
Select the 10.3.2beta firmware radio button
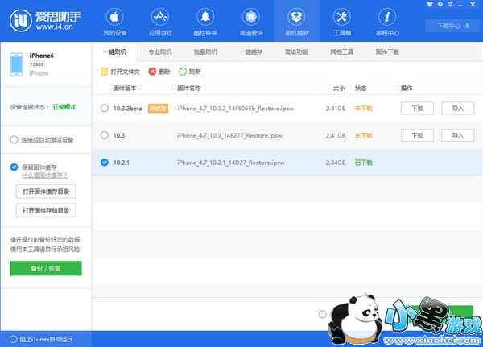[105, 108]
